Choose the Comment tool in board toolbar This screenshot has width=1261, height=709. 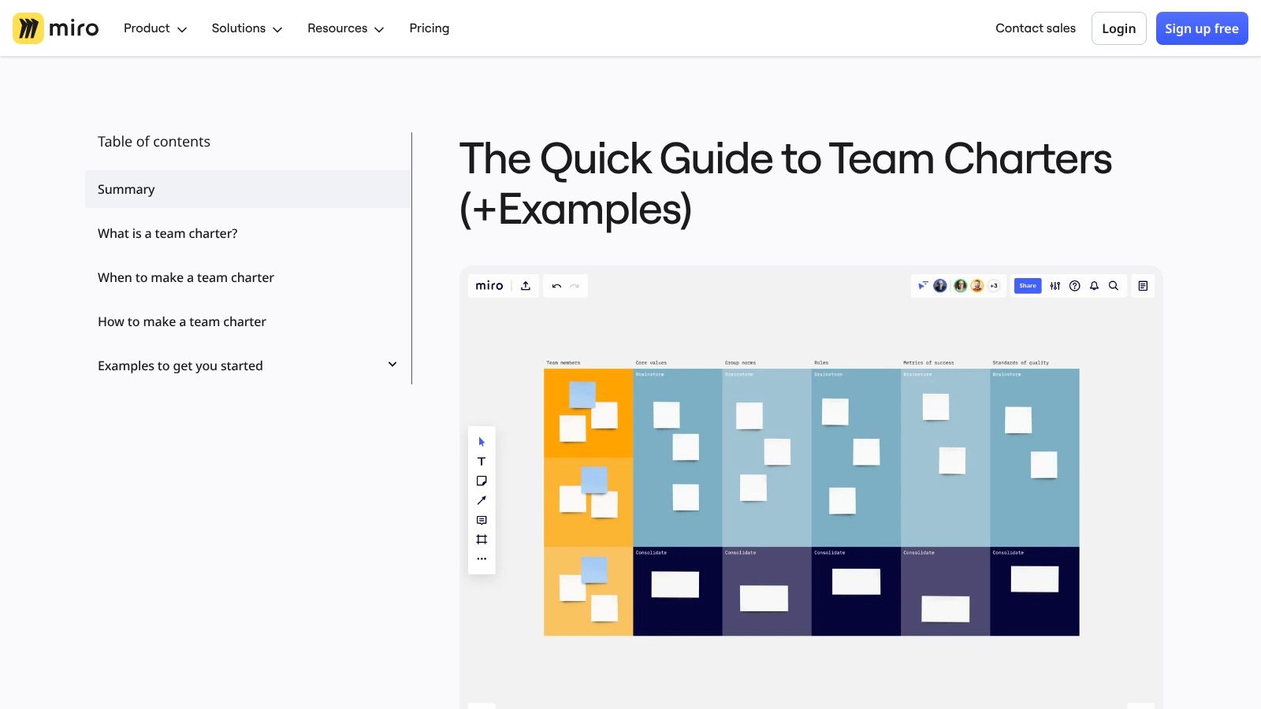(482, 520)
